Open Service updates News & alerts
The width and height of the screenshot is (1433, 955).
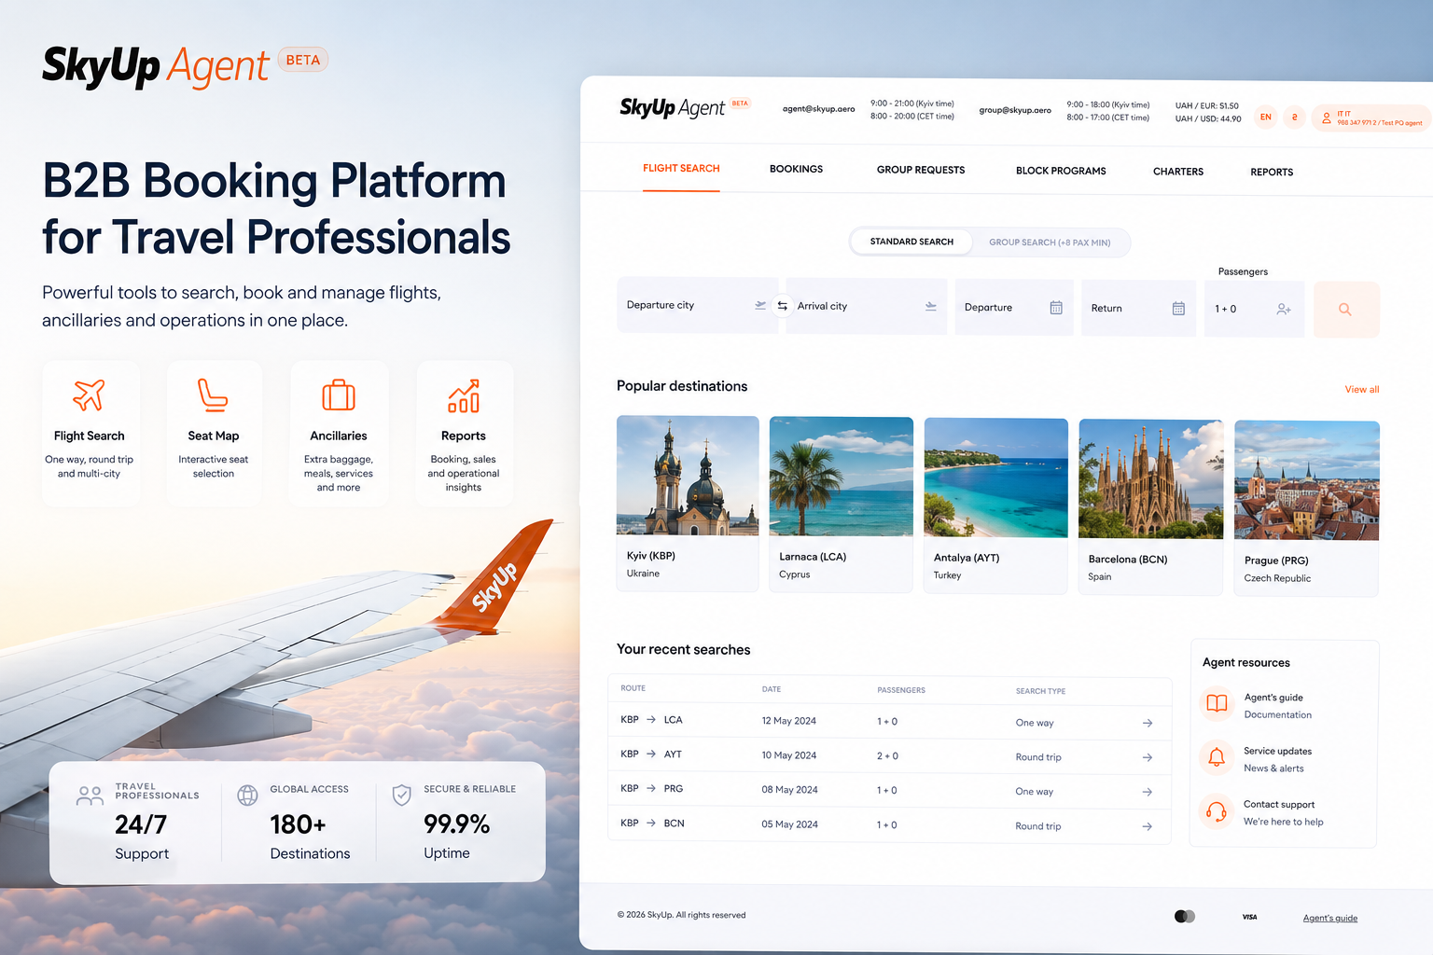[x=1277, y=759]
